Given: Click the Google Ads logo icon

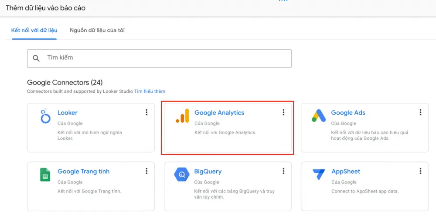Looking at the screenshot, I should click(319, 116).
